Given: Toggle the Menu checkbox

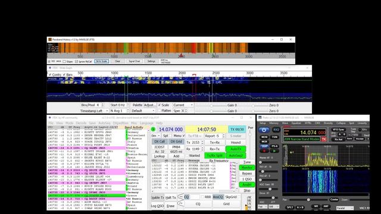Looking at the screenshot, I should click(184, 136).
